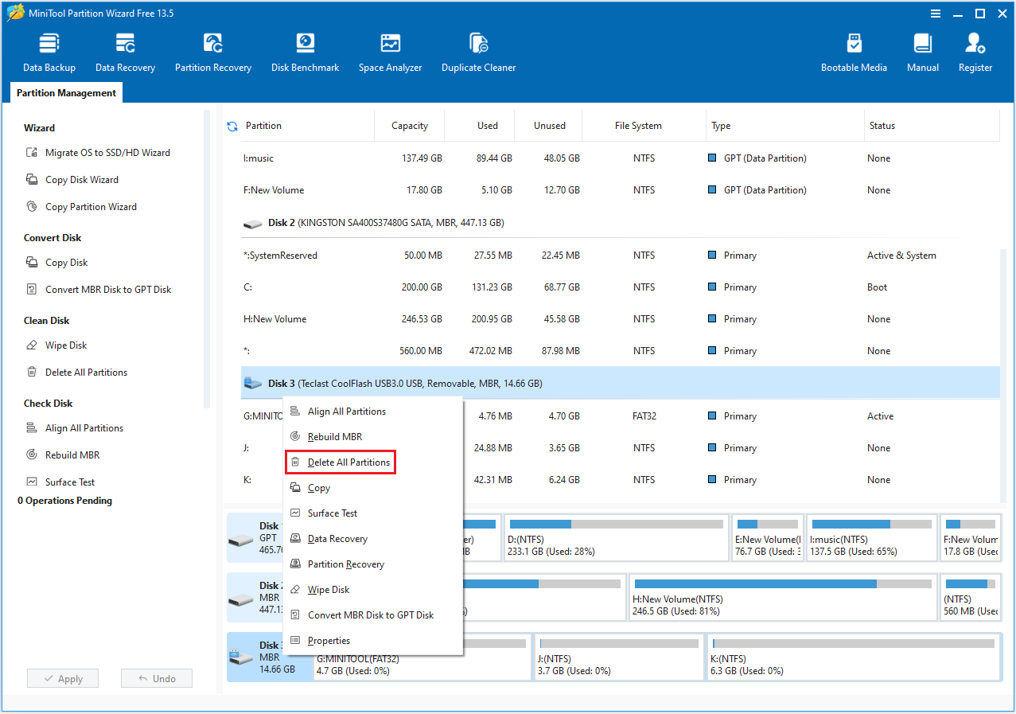This screenshot has height=714, width=1016.
Task: Launch the Duplicate Cleaner
Action: click(x=478, y=51)
